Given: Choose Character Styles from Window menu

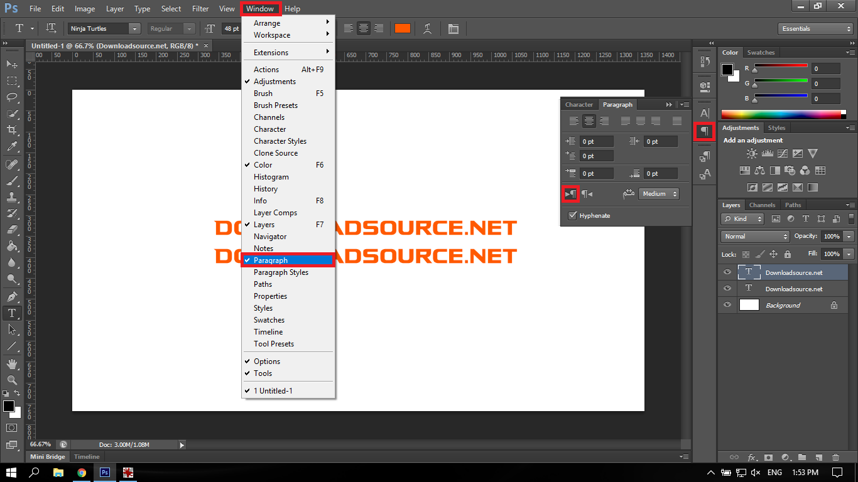Looking at the screenshot, I should 280,141.
